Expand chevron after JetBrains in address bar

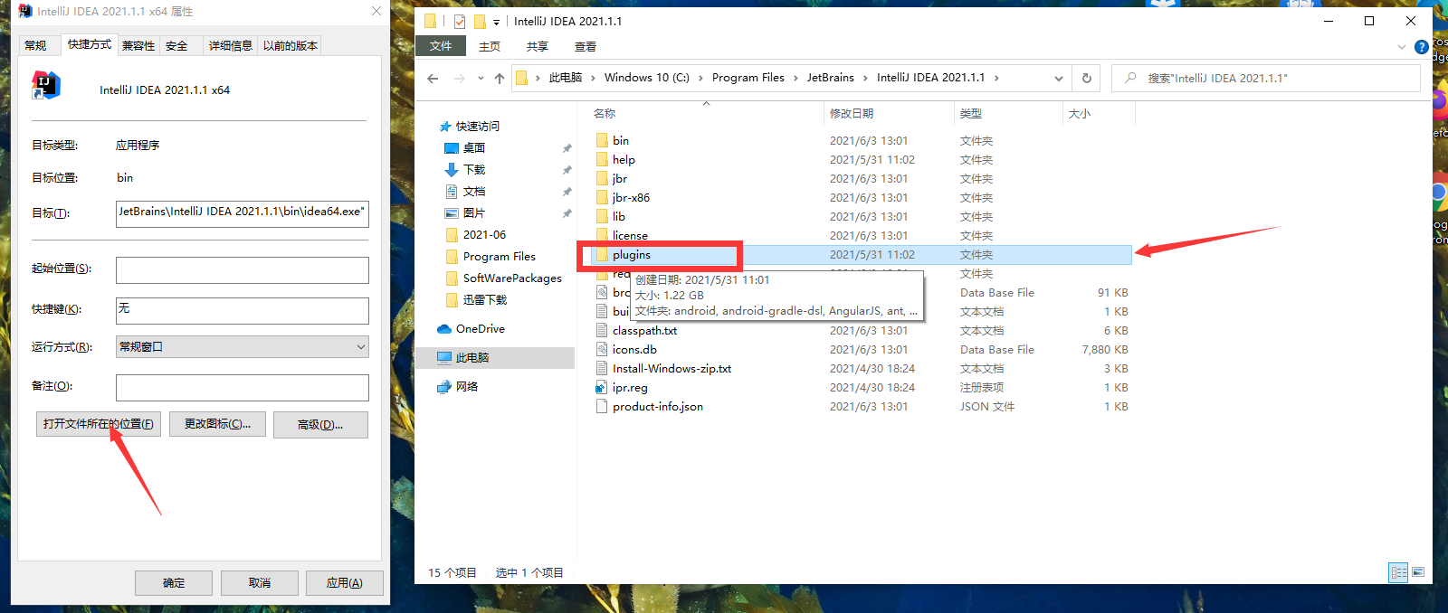pos(865,79)
